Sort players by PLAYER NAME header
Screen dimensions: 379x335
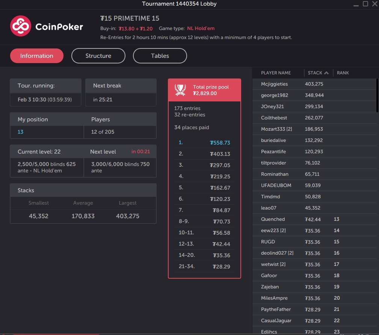276,73
